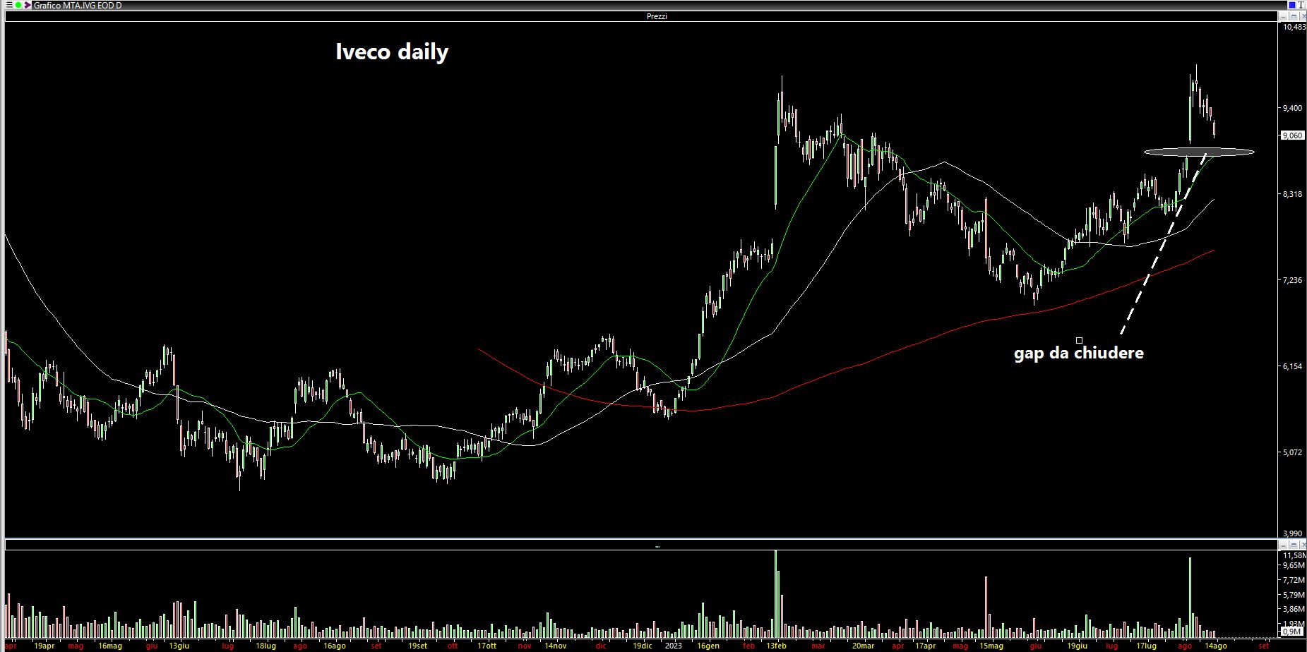The width and height of the screenshot is (1307, 652).
Task: Click the 7,72M volume axis label
Action: [1294, 580]
